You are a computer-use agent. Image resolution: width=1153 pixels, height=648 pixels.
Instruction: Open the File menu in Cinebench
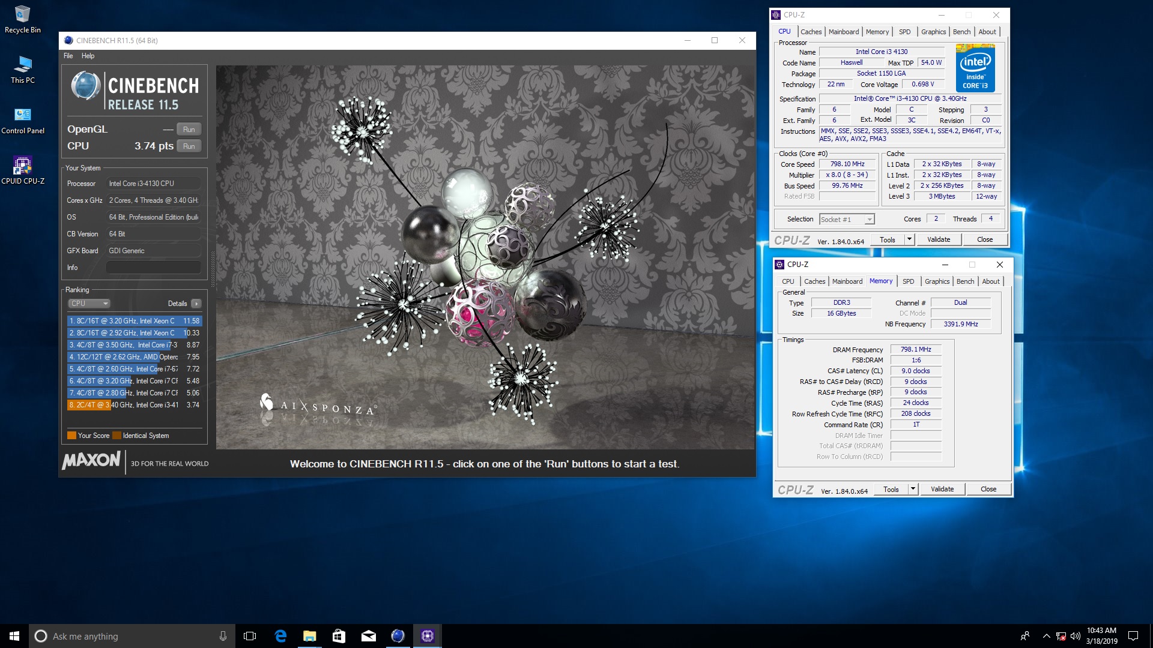click(x=68, y=56)
